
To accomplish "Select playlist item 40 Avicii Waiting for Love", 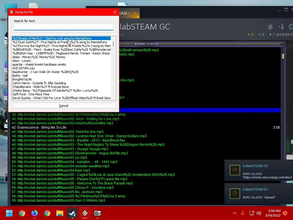I will point(146,119).
